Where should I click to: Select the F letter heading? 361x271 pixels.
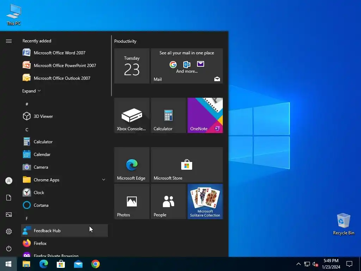(x=27, y=218)
